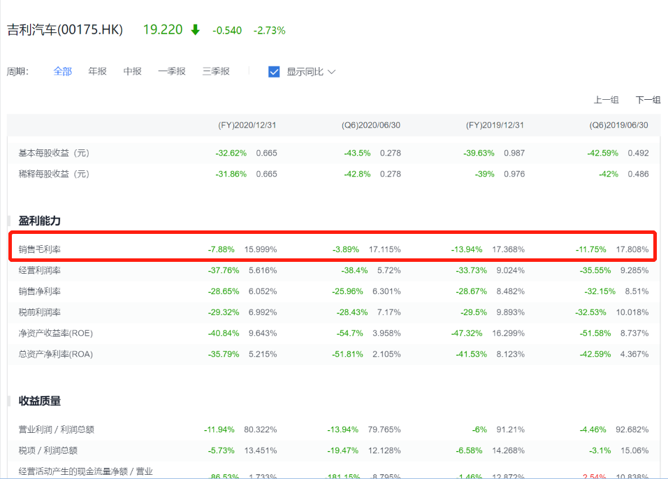Click the ROE change -54.7%
The height and width of the screenshot is (479, 668).
[x=350, y=333]
